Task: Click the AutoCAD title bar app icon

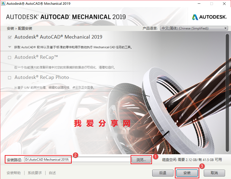Action: point(3,3)
